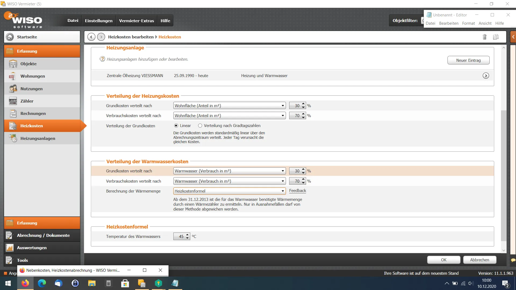Open Heizungskosten Grundkosten verteilt nach dropdown
516x290 pixels.
point(283,106)
